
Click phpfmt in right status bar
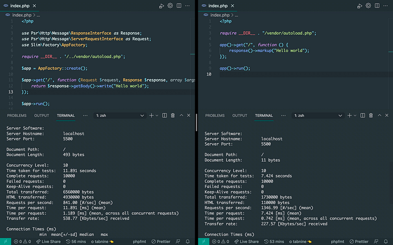point(337,242)
